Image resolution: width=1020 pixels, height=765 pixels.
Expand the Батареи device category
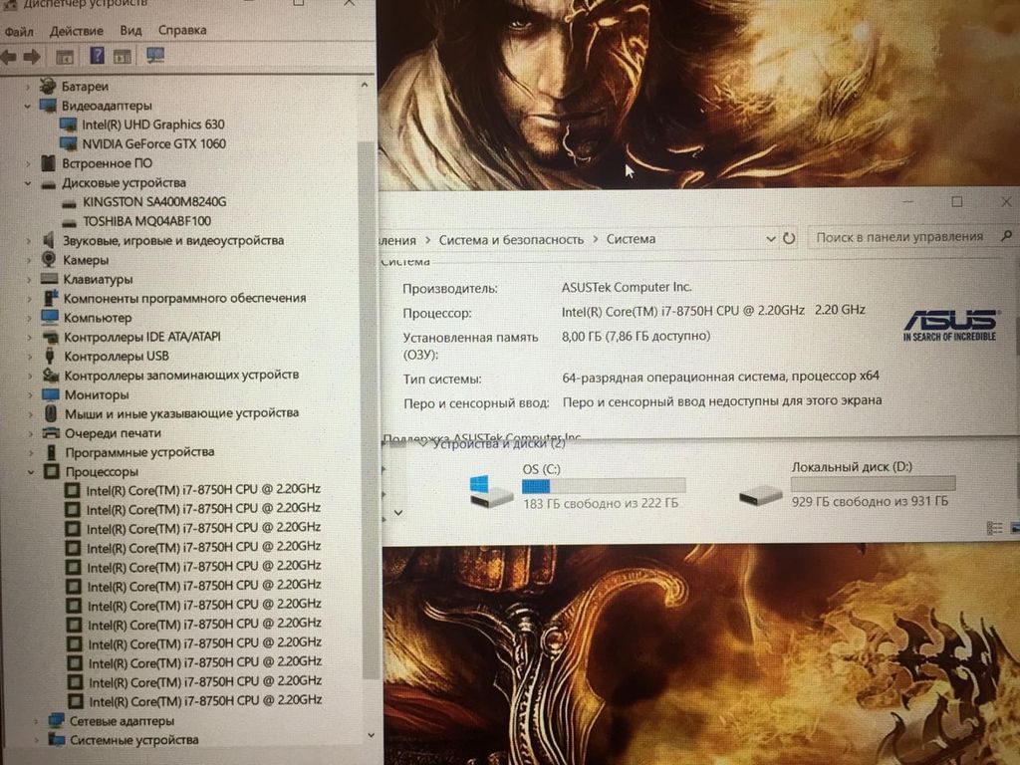coord(27,87)
